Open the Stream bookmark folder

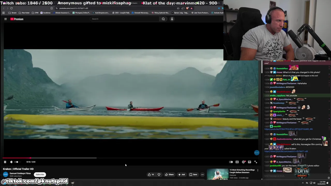(x=12, y=13)
